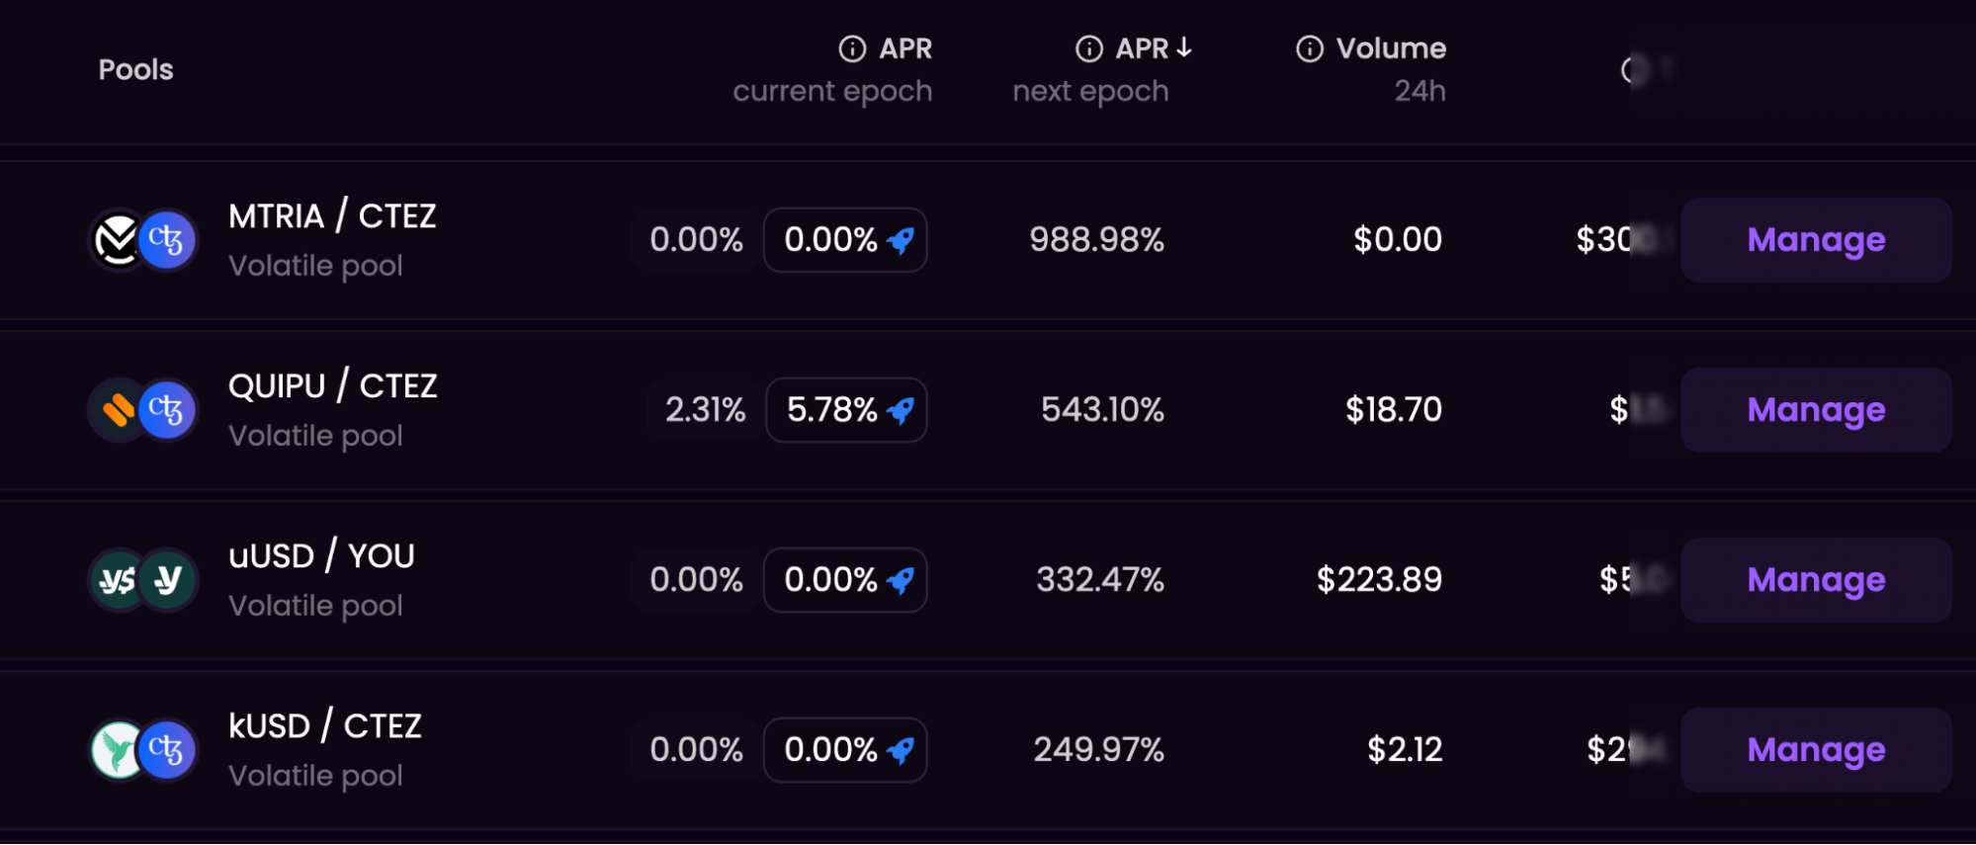
Task: Click the Pools column header
Action: (x=135, y=70)
